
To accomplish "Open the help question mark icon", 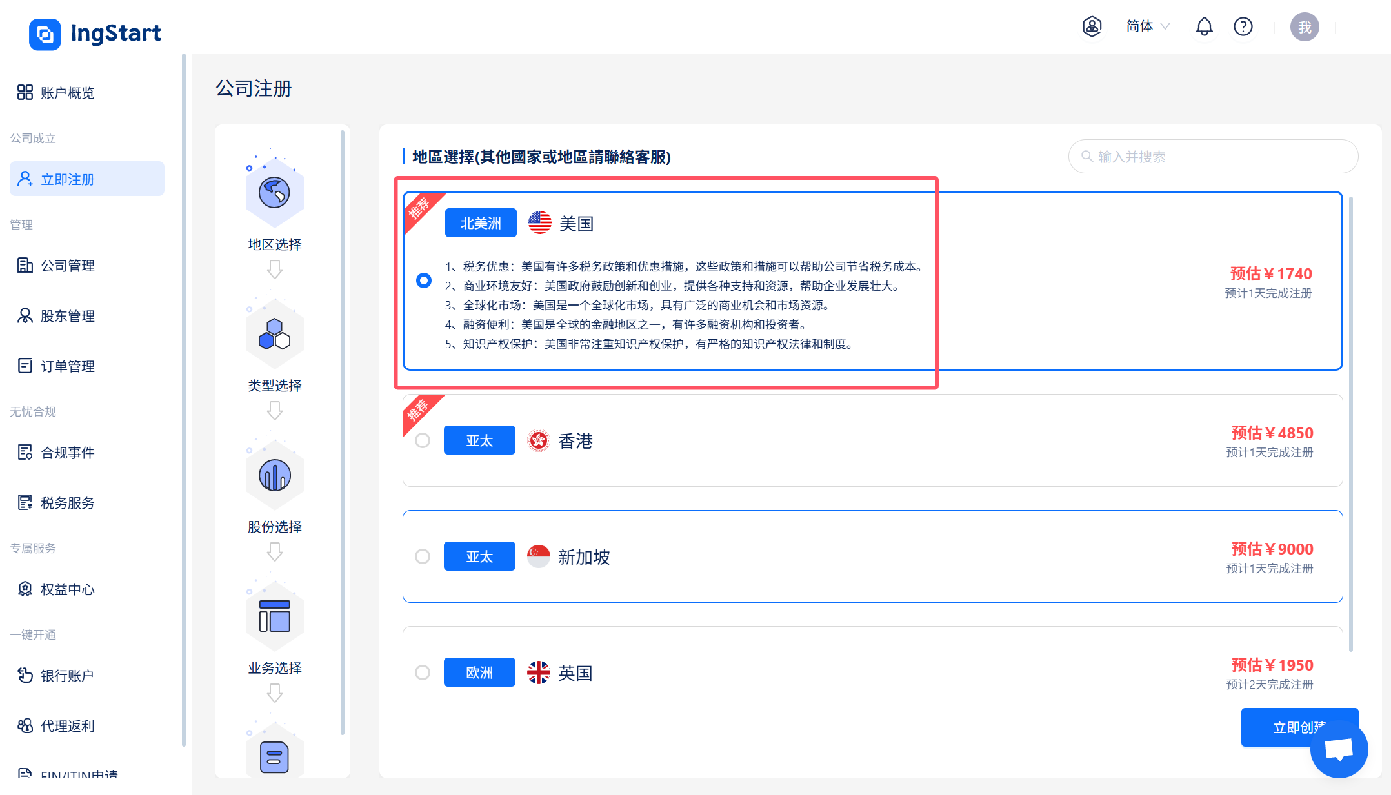I will [1243, 27].
